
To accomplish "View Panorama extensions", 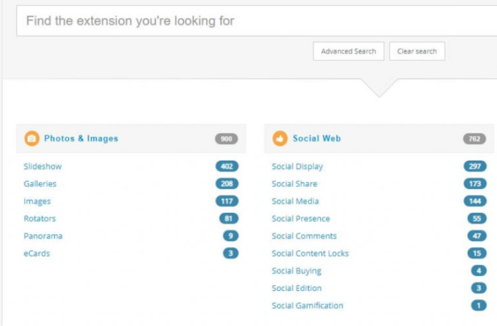I will pos(43,236).
